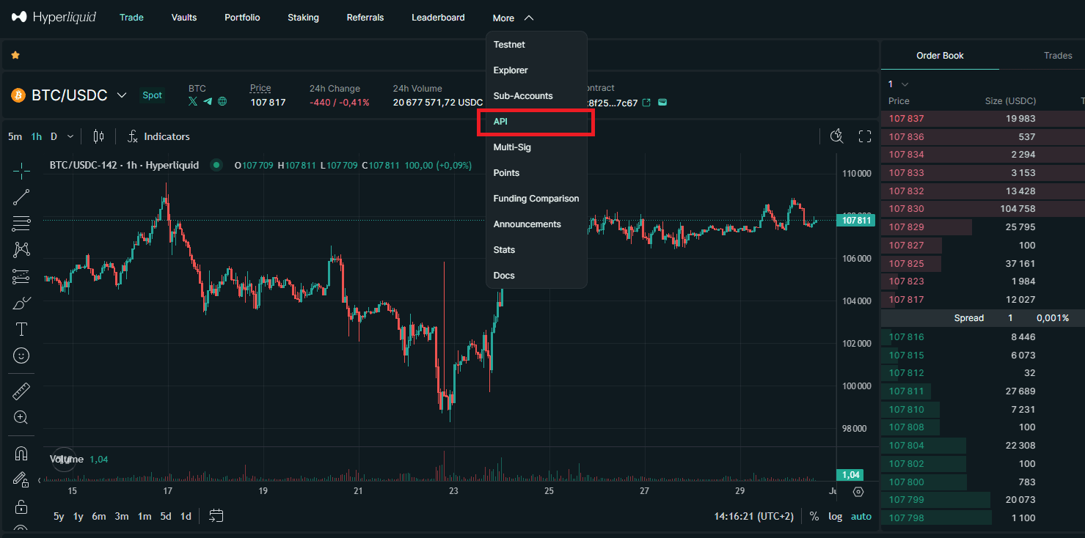Screen dimensions: 1085x538
Task: Select the forecasting and measurement tools
Action: (21, 276)
